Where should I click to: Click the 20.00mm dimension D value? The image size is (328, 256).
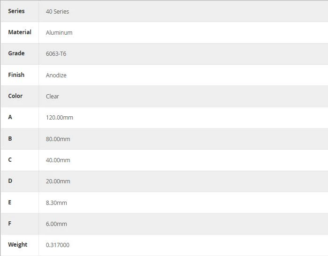[x=58, y=181]
